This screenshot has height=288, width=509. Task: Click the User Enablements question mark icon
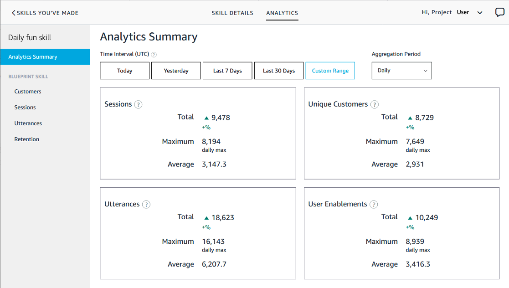[374, 204]
